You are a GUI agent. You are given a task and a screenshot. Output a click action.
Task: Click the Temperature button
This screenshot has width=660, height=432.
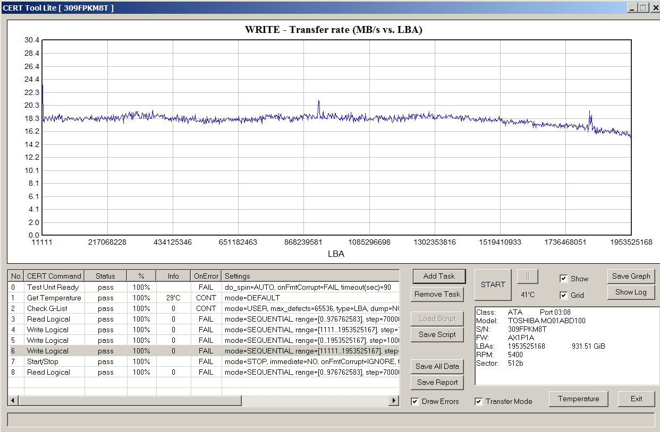[579, 399]
